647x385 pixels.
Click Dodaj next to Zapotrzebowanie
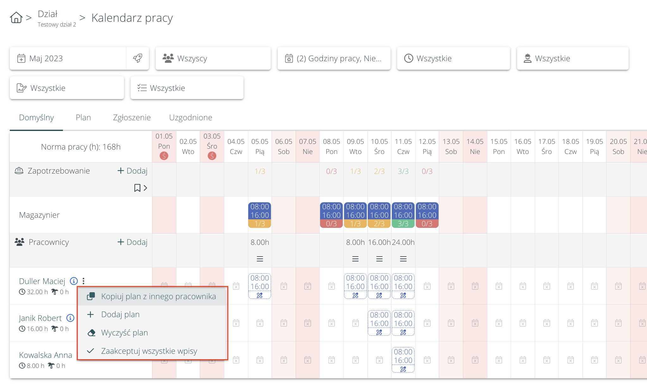(132, 171)
